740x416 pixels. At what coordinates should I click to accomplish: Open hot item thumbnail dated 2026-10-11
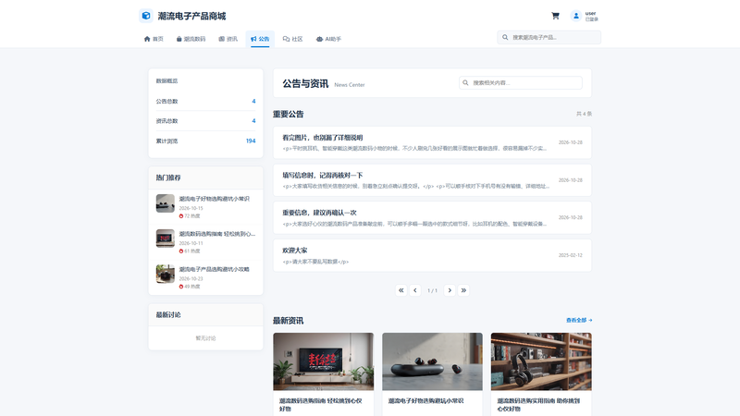pyautogui.click(x=166, y=239)
